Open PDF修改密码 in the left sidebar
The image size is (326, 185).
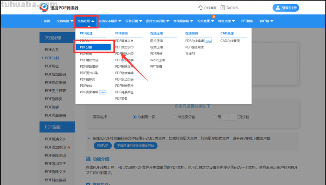(55, 83)
